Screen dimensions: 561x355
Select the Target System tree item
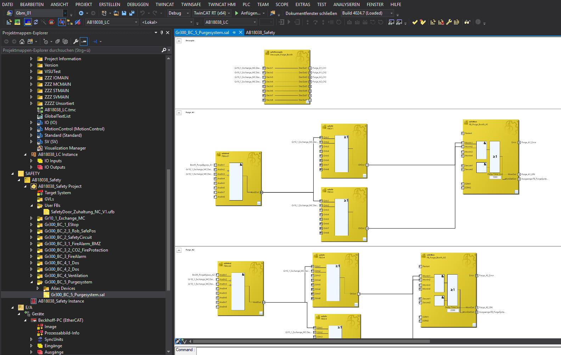coord(57,193)
